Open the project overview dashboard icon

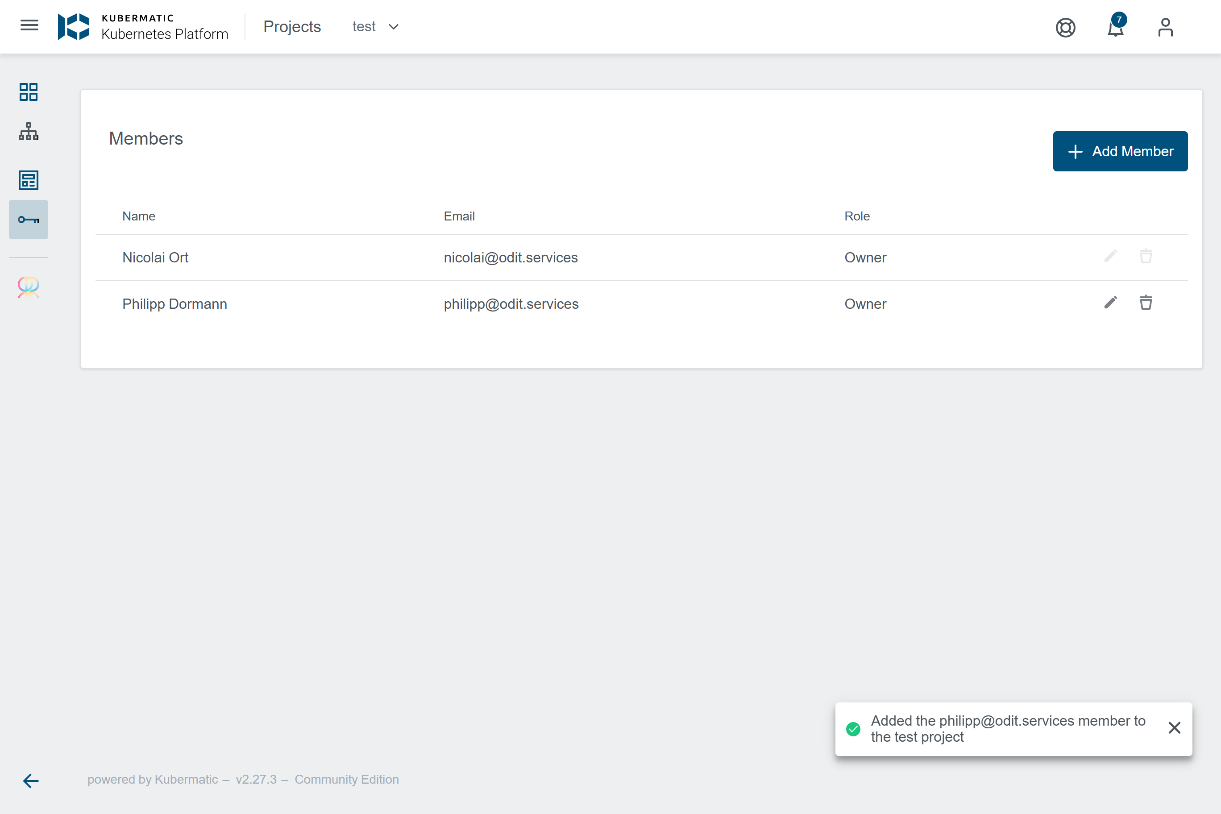pyautogui.click(x=29, y=92)
